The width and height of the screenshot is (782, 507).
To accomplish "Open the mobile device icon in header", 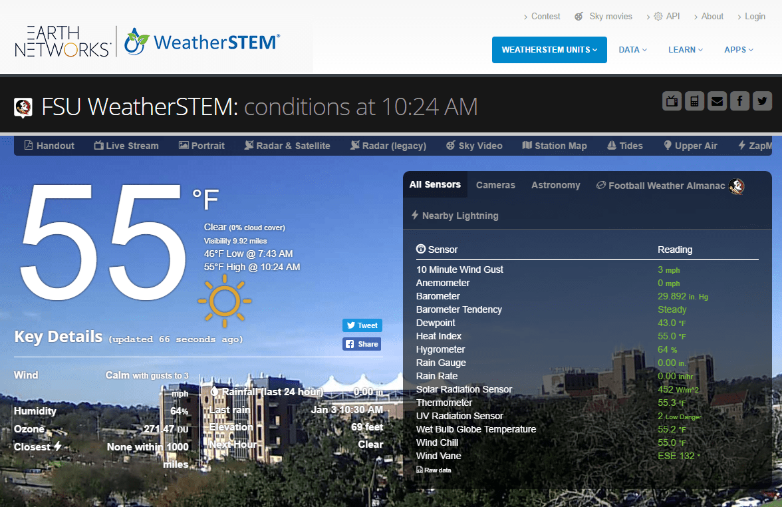I will 694,101.
